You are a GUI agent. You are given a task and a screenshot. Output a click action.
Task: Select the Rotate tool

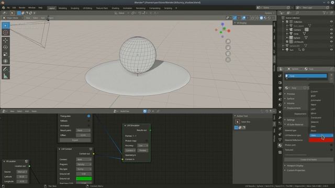coord(6,47)
